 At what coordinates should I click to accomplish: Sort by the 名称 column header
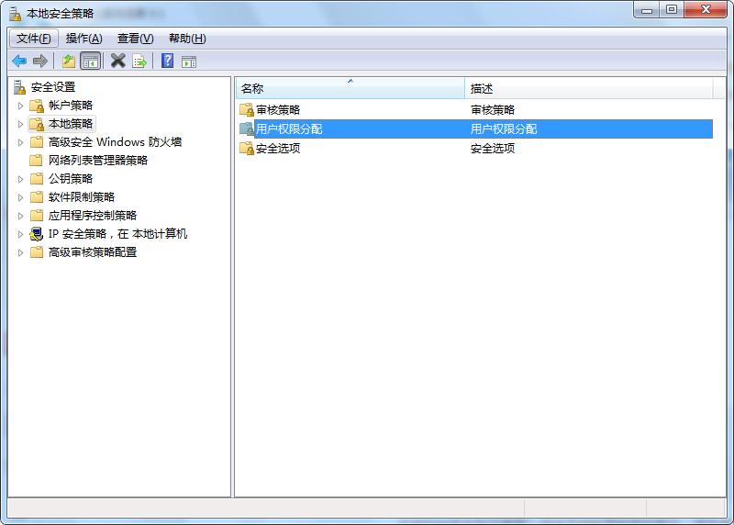click(350, 88)
